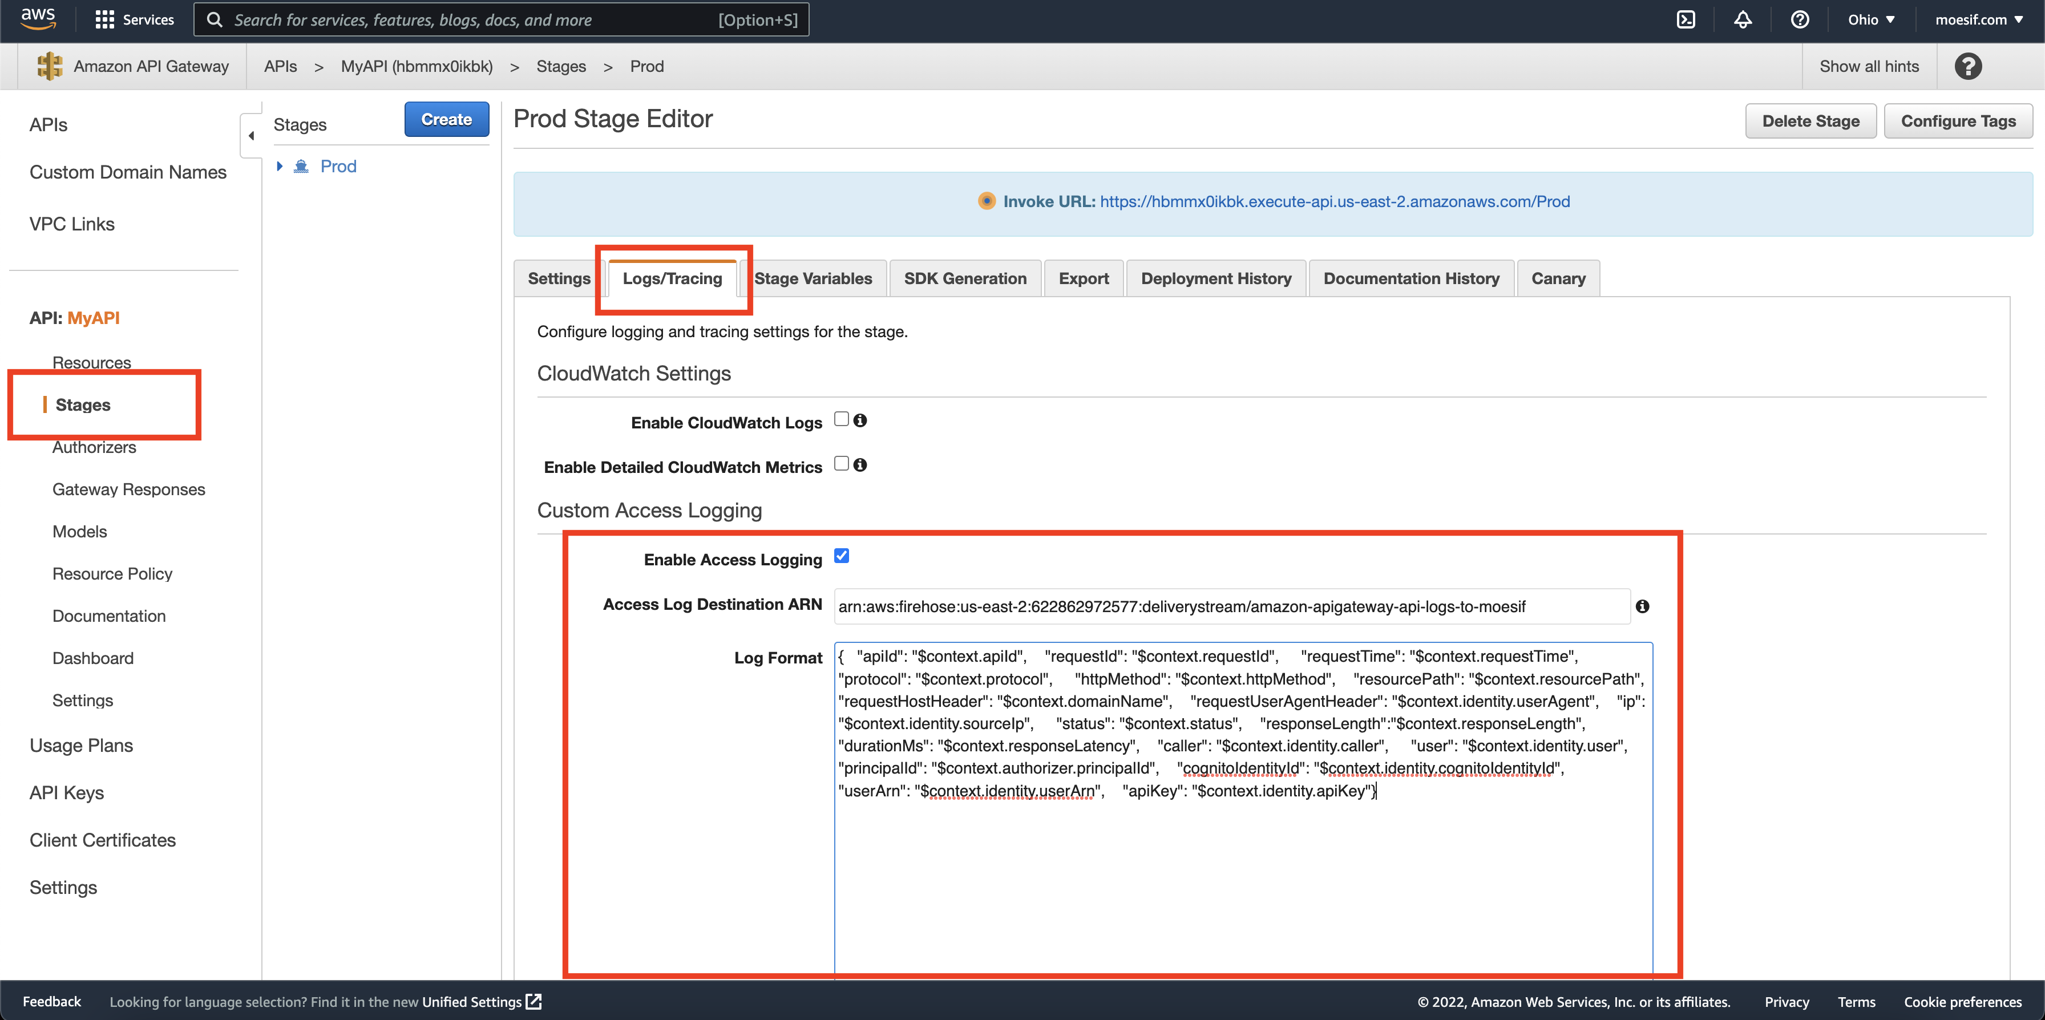Screen dimensions: 2045x1020
Task: Click the AWS home logo
Action: pos(37,19)
